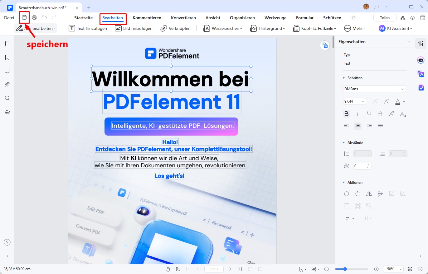428x274 pixels.
Task: Collapse the Schriften section
Action: pos(344,78)
